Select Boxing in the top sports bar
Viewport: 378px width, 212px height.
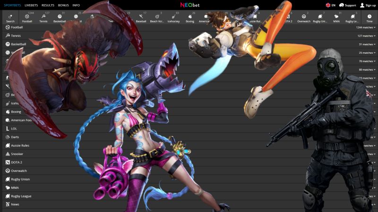(190, 18)
